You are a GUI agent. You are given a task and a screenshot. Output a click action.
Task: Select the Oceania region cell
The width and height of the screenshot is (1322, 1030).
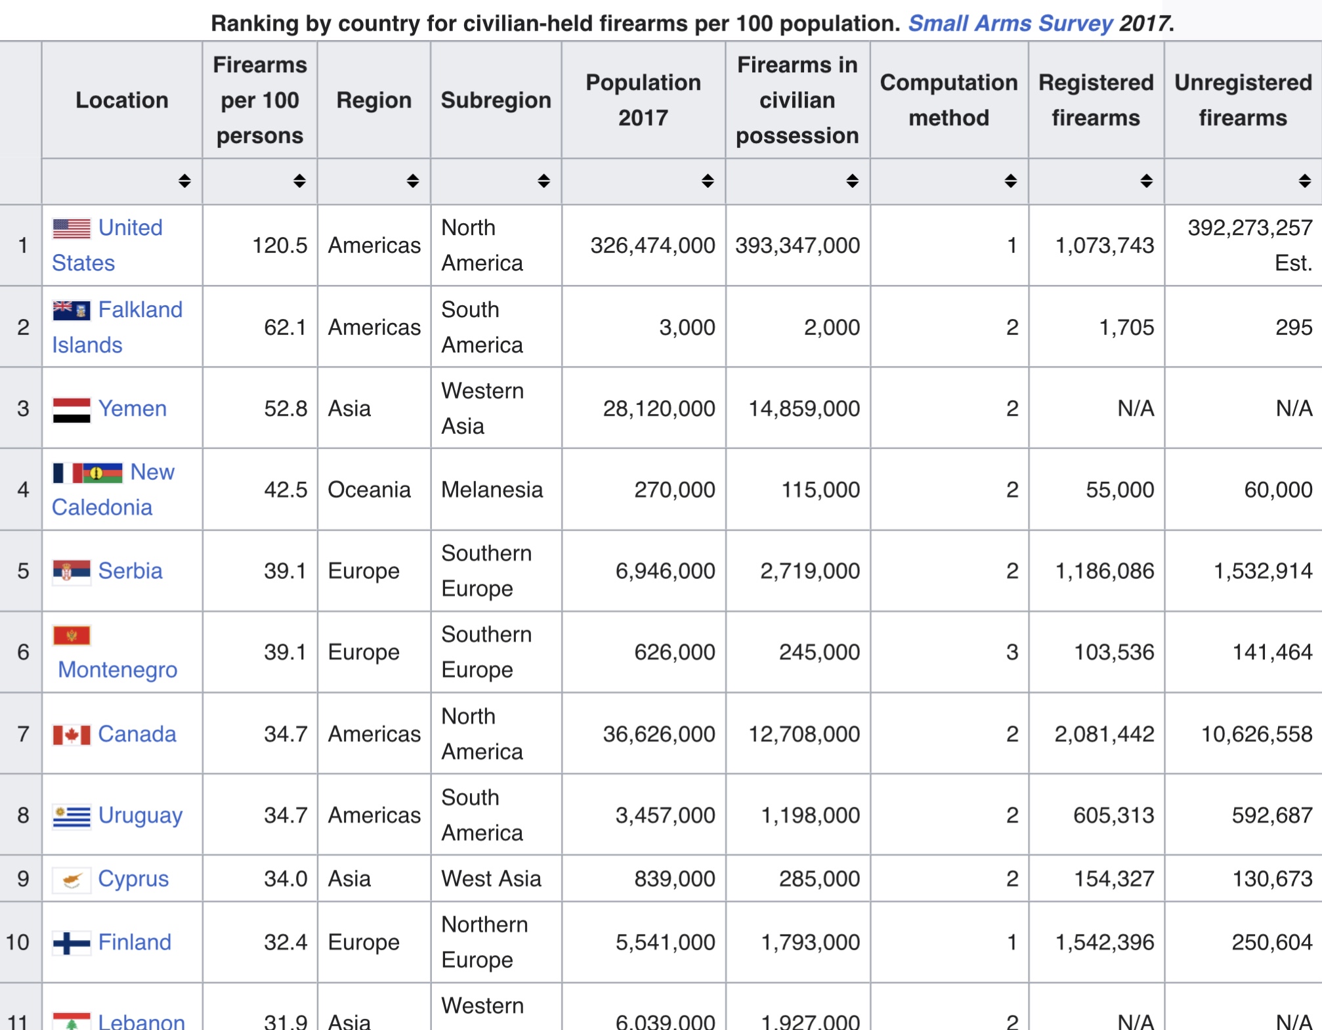tap(374, 490)
